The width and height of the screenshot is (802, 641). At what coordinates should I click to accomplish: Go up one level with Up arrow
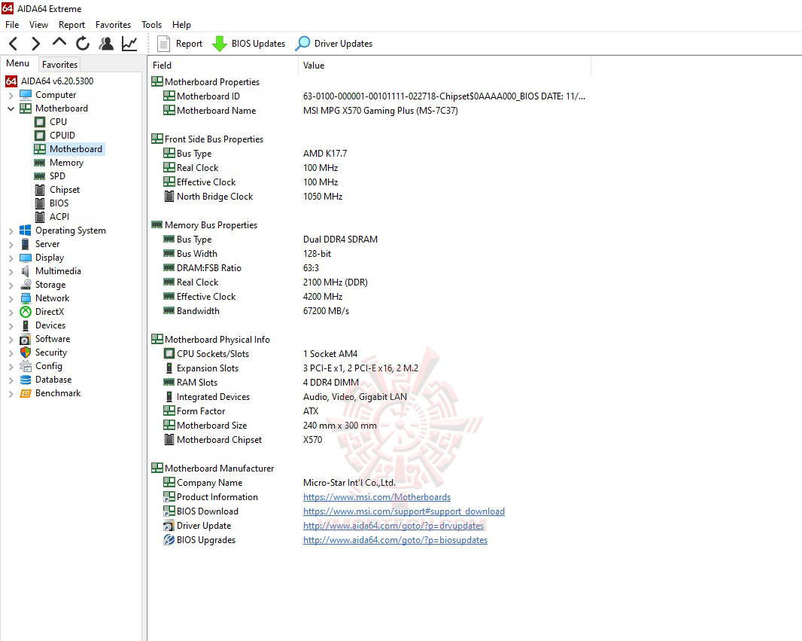[59, 42]
